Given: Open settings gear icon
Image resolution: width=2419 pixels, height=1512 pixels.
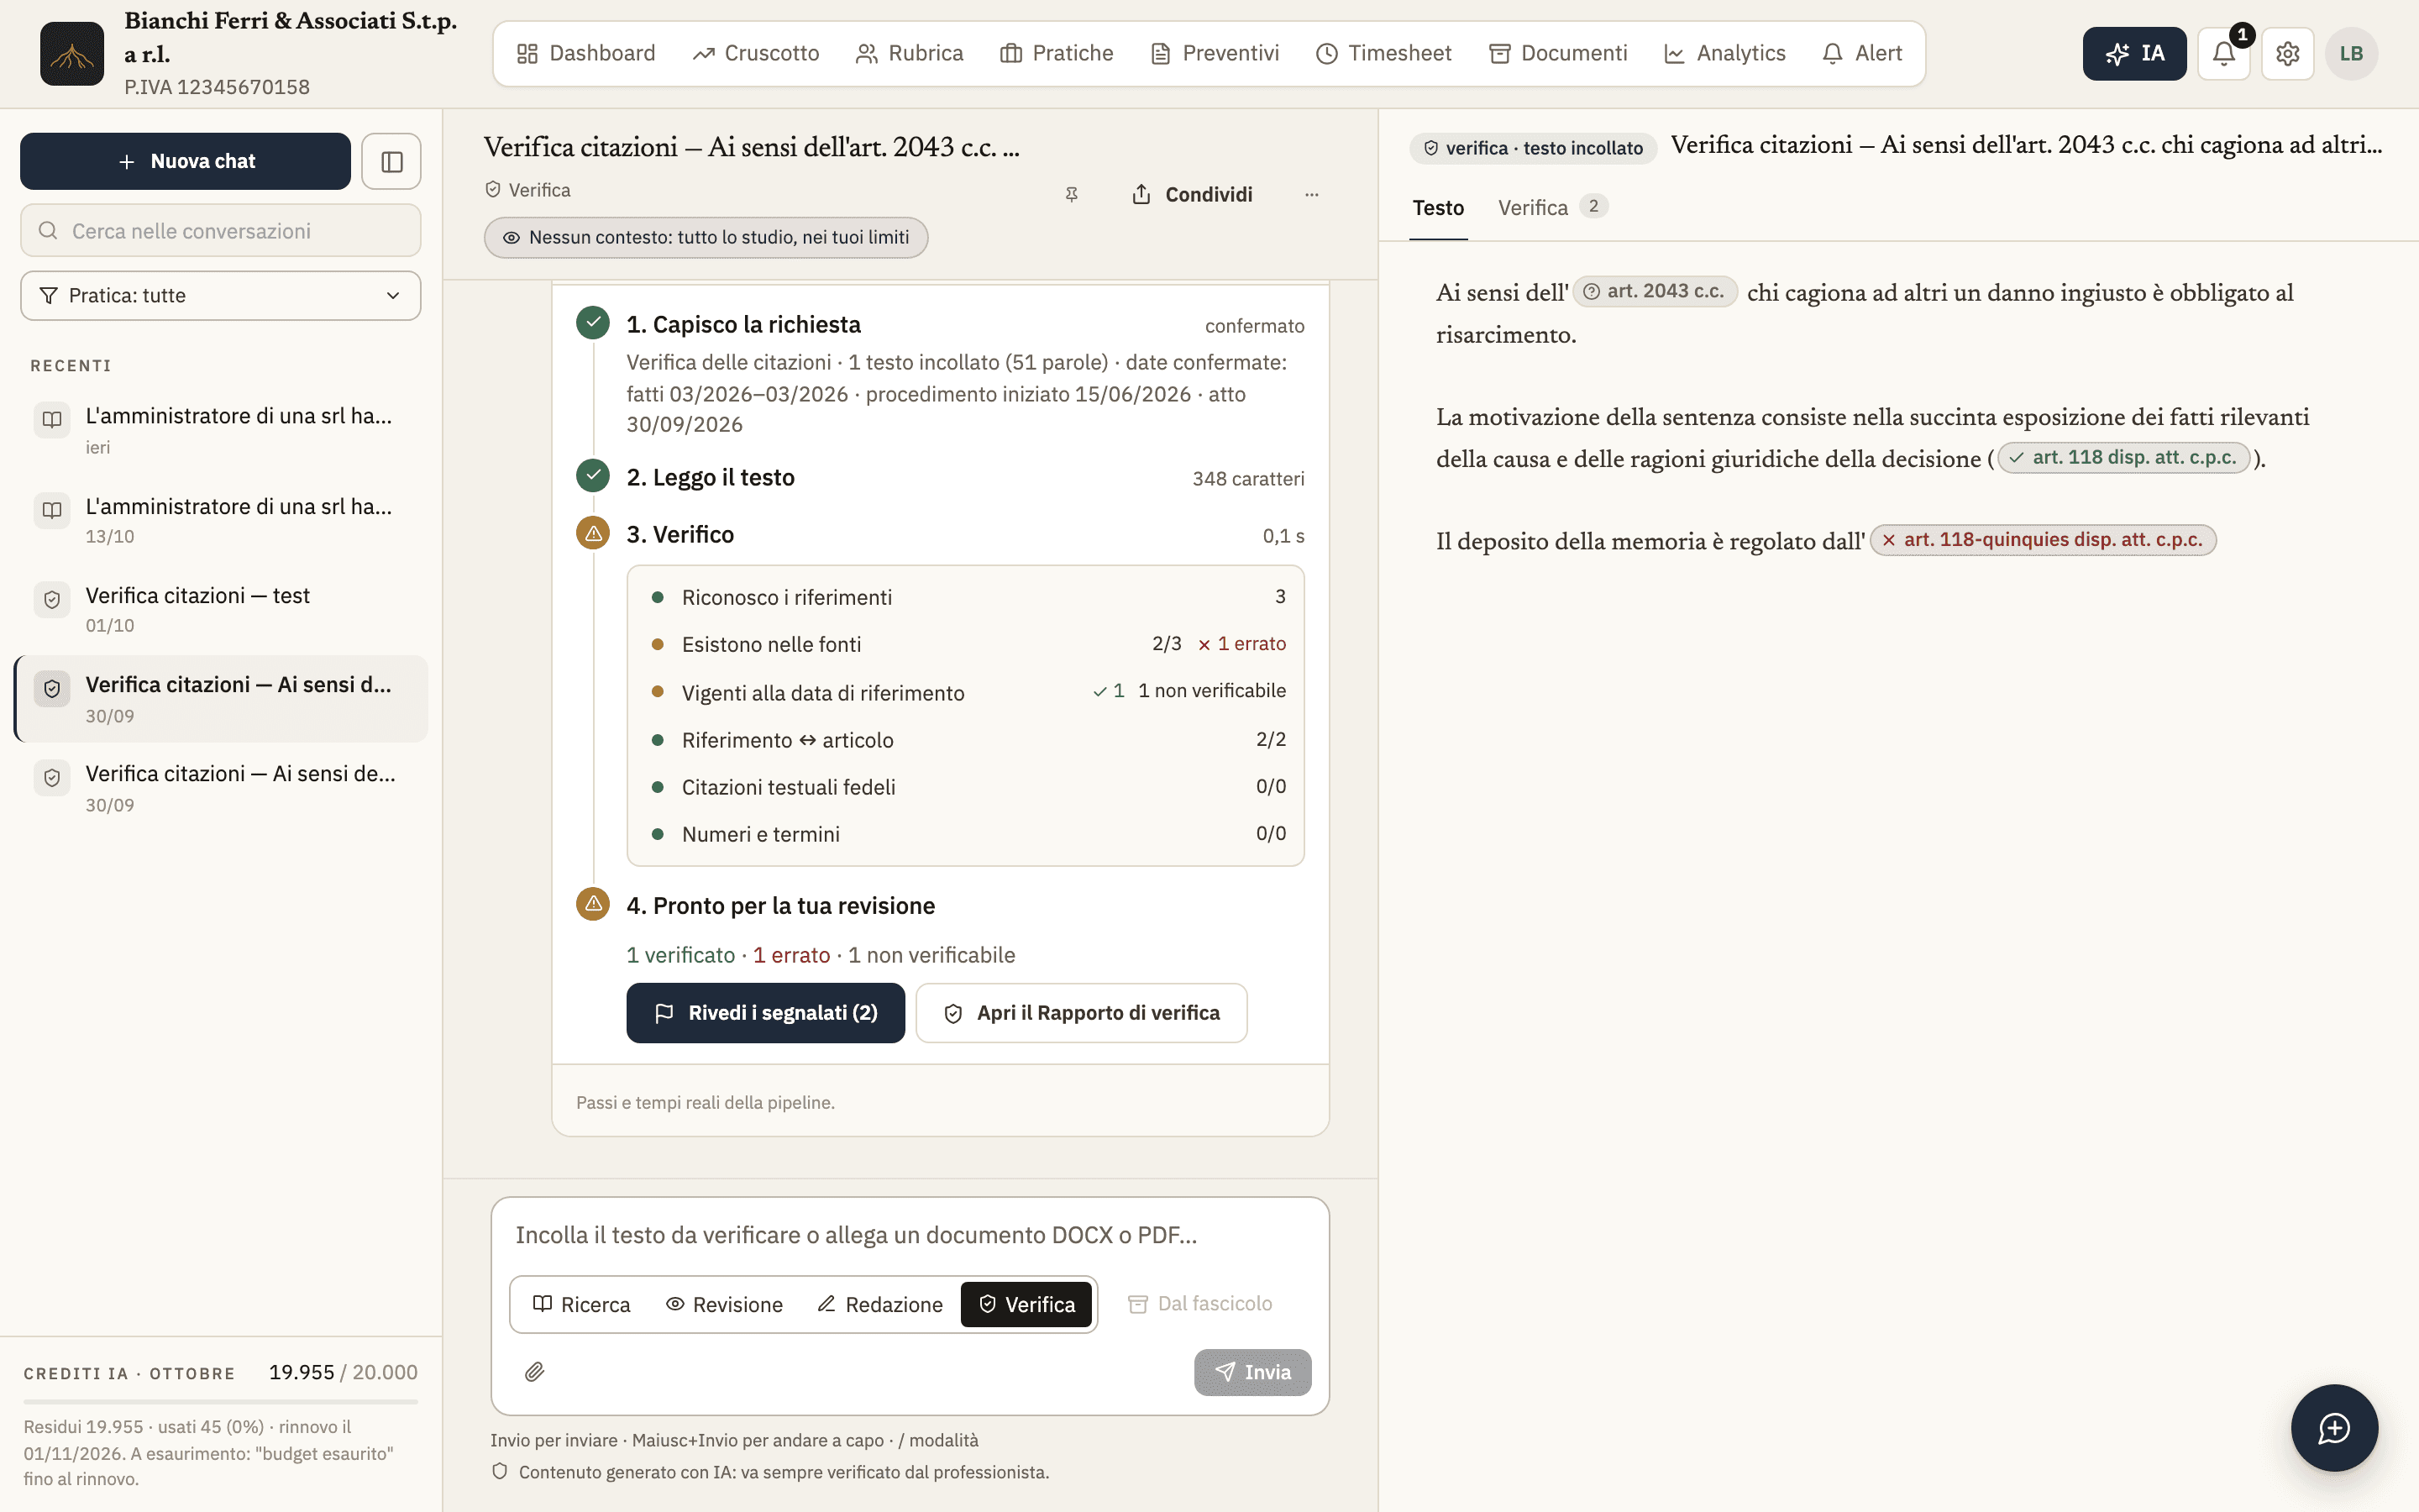Looking at the screenshot, I should (2287, 54).
